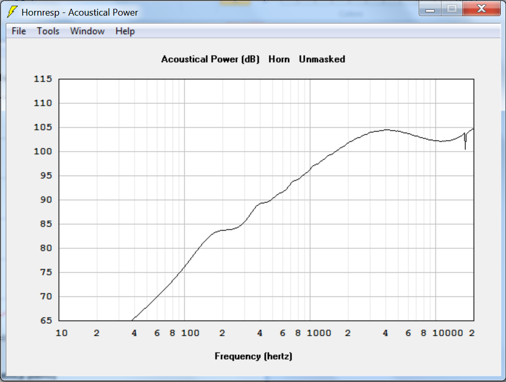Click the 10 label on frequency axis

62,333
